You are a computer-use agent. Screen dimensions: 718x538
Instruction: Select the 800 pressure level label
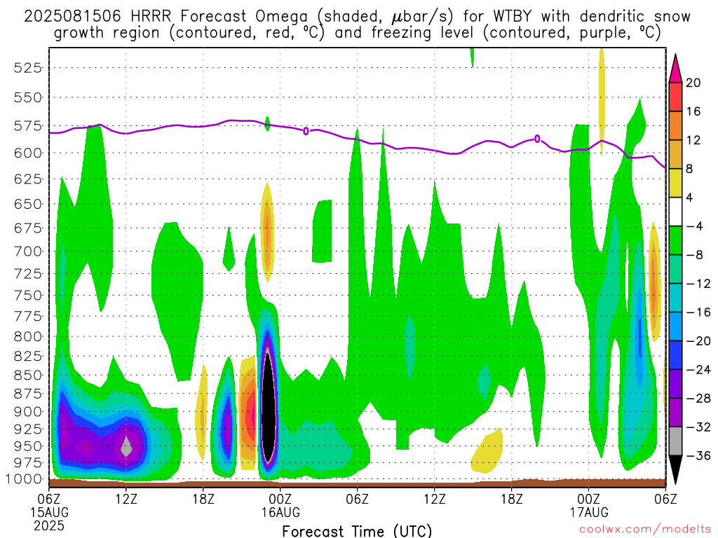pyautogui.click(x=28, y=337)
